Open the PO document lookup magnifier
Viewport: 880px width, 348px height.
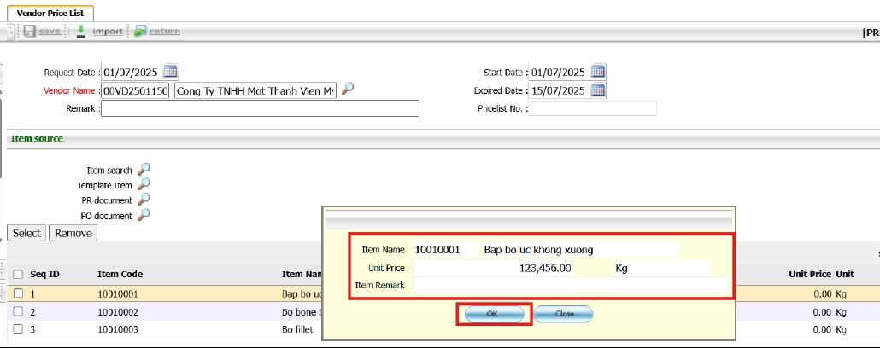144,215
